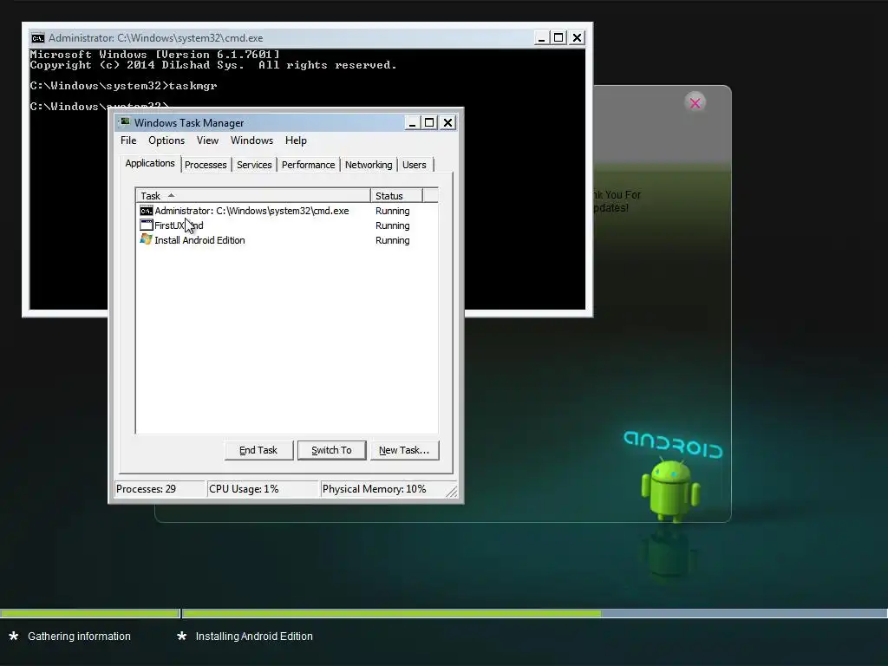Click the star beside Installing Android Edition
The height and width of the screenshot is (666, 888).
tap(182, 636)
